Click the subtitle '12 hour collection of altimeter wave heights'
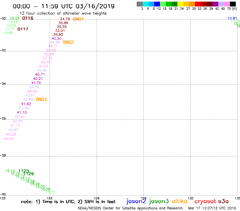This screenshot has height=211, width=240. tap(63, 13)
